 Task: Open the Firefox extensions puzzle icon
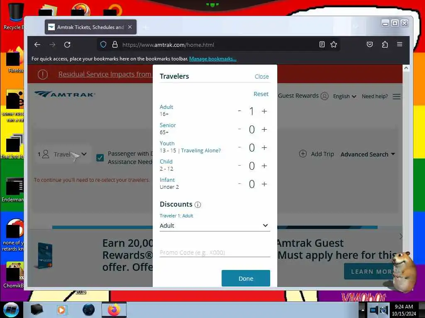tap(385, 44)
